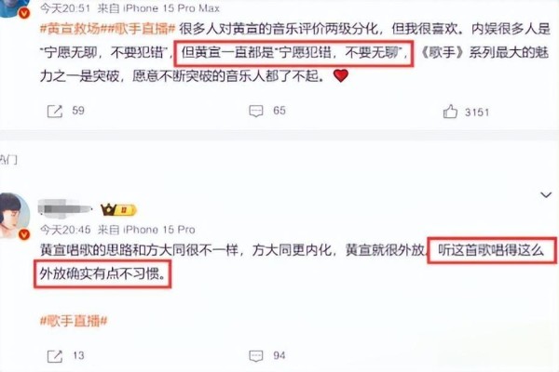Open comments icon showing 65
This screenshot has width=559, height=372.
(x=256, y=111)
